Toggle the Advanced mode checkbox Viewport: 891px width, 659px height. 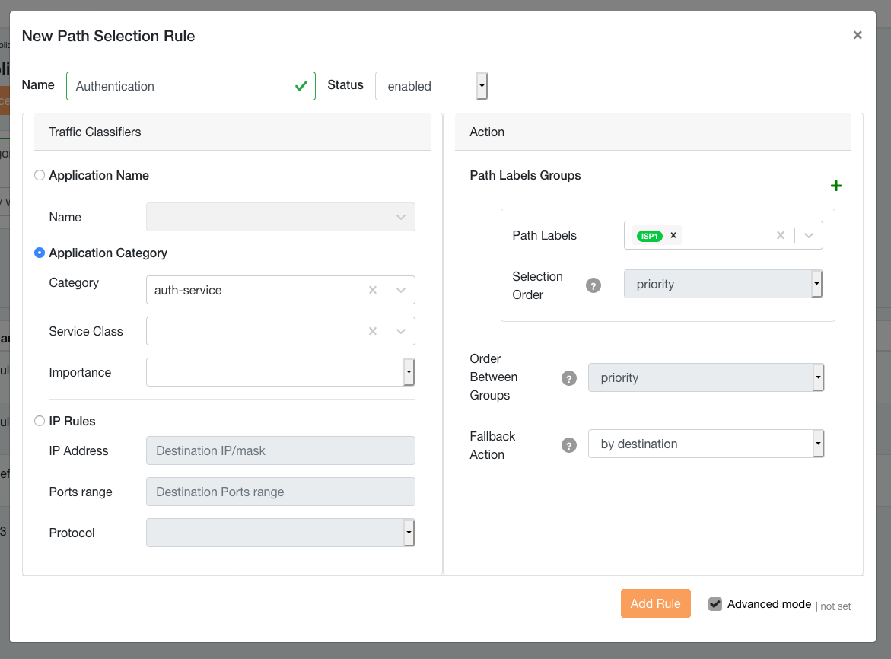coord(714,604)
